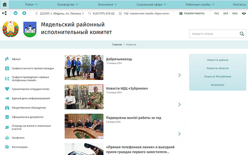Open the sitemap icon in the utility bar
The image size is (248, 155).
pyautogui.click(x=5, y=13)
